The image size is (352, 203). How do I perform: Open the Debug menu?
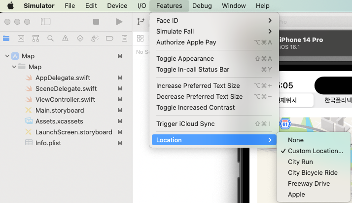202,5
